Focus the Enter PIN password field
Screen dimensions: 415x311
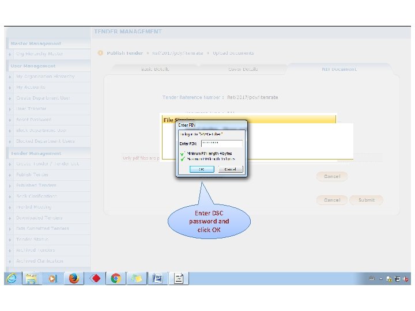click(x=221, y=143)
